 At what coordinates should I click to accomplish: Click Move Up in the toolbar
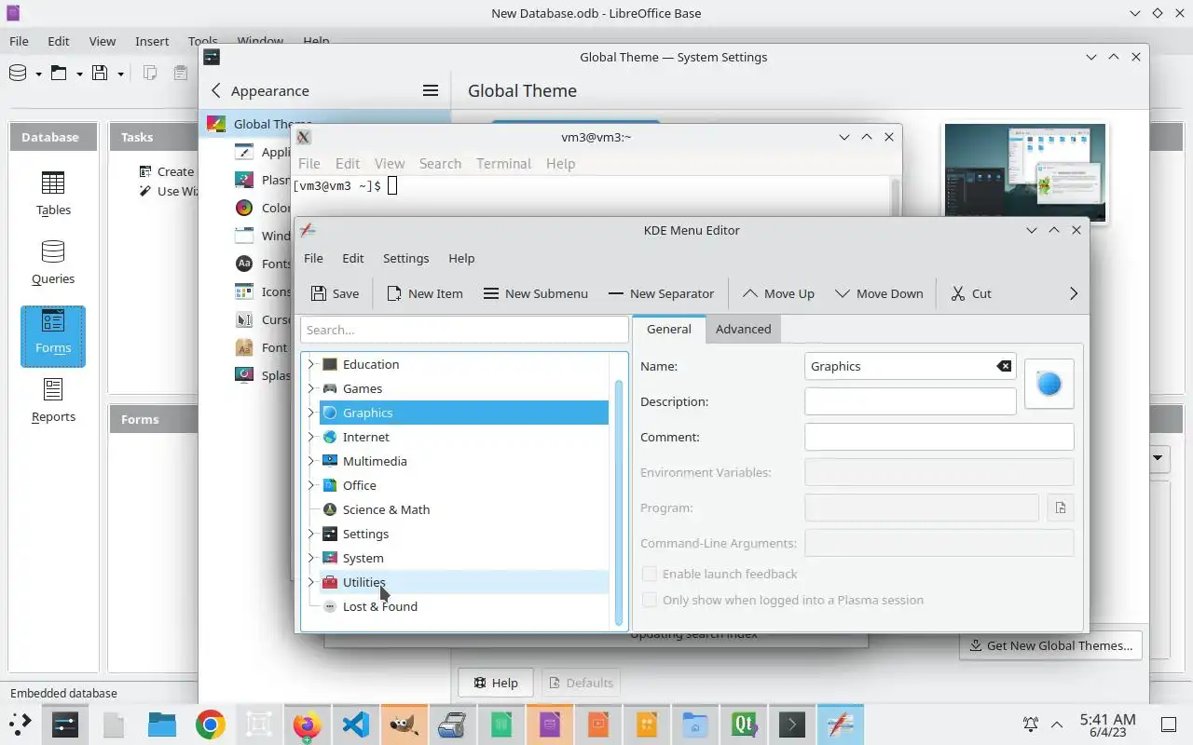778,293
